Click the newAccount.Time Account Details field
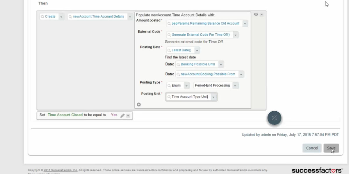 tap(98, 17)
